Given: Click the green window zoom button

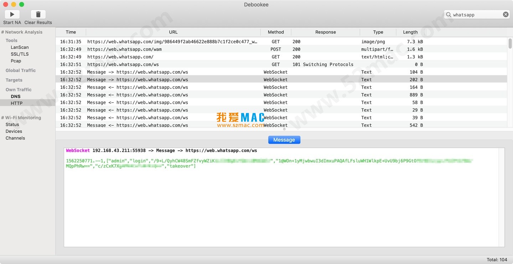Looking at the screenshot, I should [22, 4].
